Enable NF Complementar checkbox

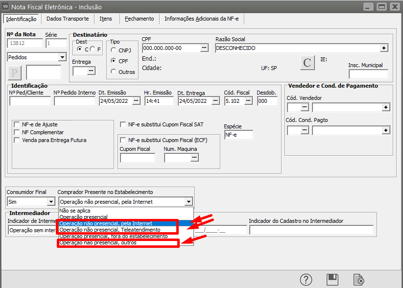[x=18, y=132]
